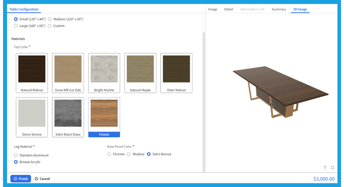This screenshot has width=344, height=187.
Task: Pick Otter Walnut top color
Action: (x=176, y=73)
